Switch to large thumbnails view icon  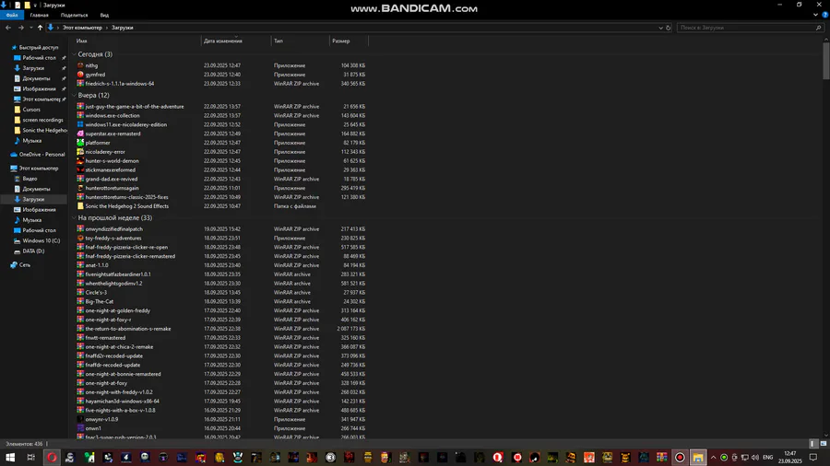[824, 444]
